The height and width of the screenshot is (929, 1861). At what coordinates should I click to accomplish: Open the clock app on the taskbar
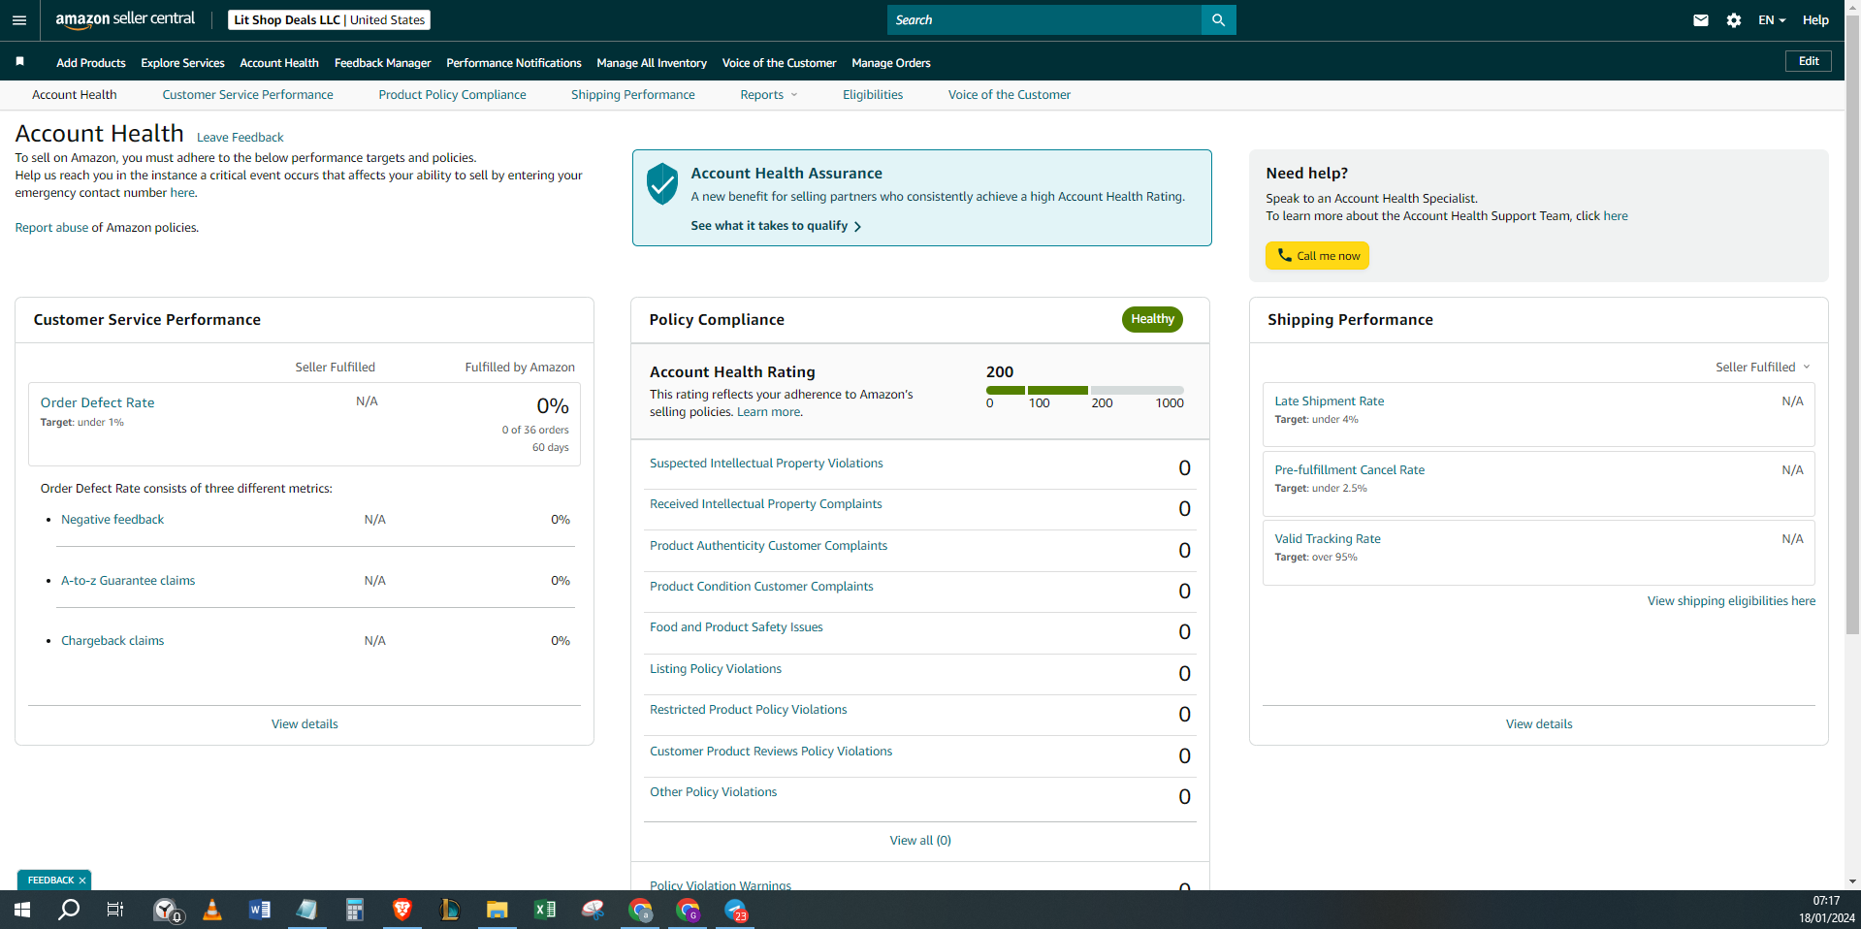(x=168, y=910)
